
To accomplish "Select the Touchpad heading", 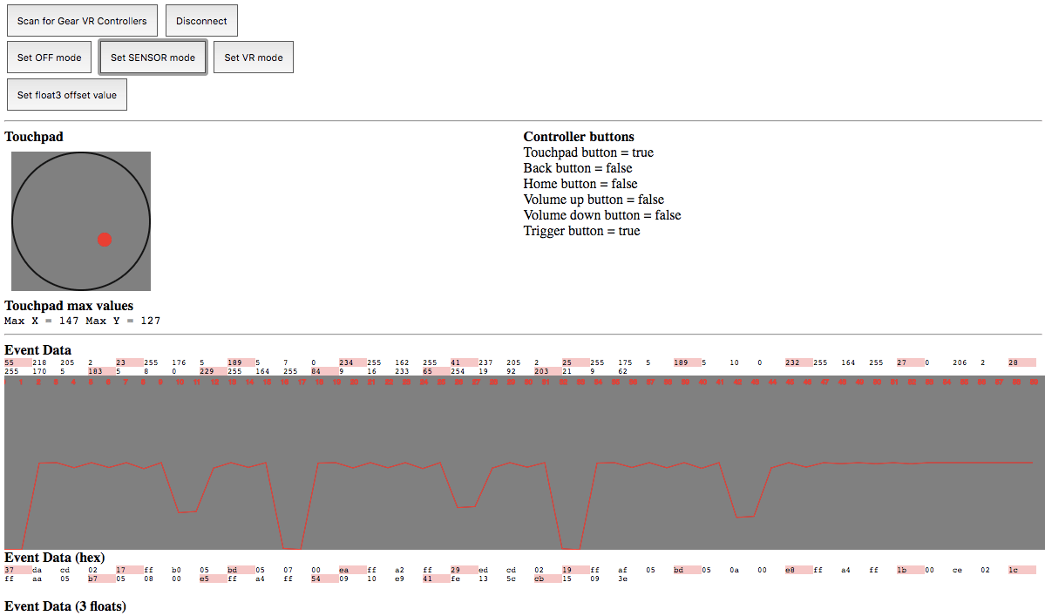I will (x=34, y=137).
